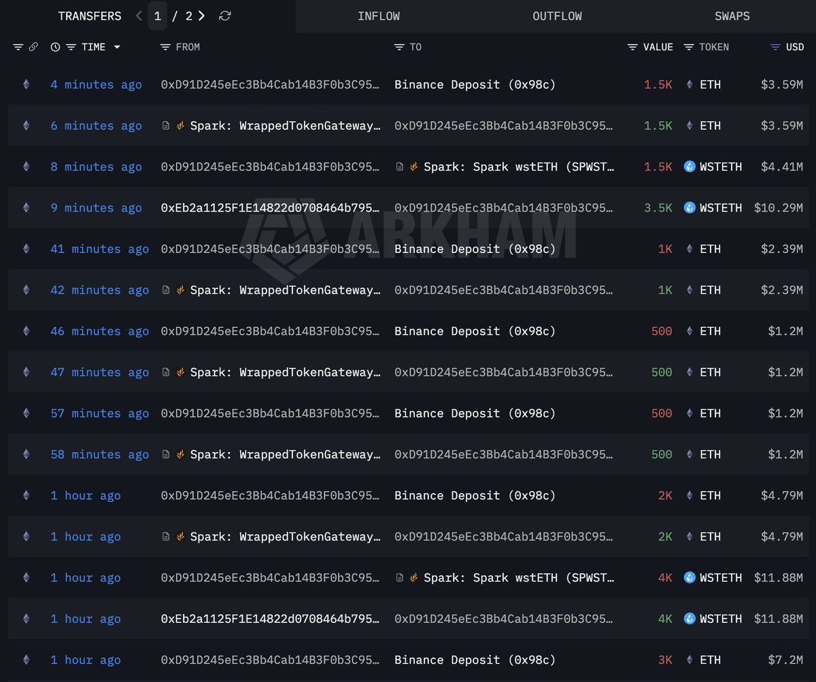Switch to the SWAPS tab
The width and height of the screenshot is (816, 682).
click(732, 15)
